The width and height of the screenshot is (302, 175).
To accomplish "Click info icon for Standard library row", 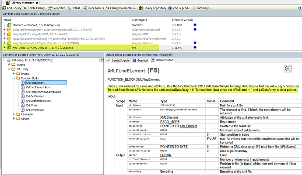I will (195, 25).
